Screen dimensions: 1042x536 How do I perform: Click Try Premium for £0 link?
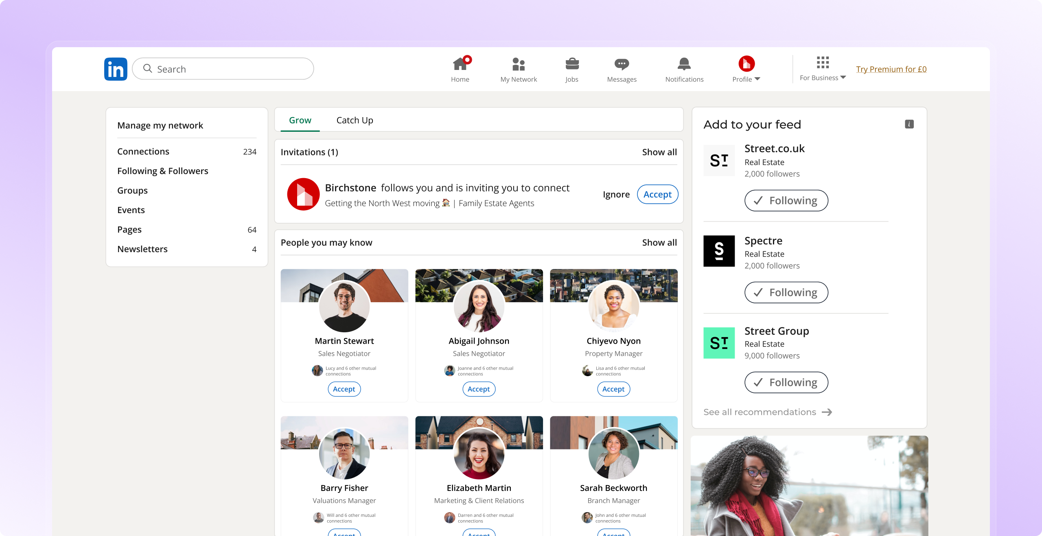click(x=891, y=69)
